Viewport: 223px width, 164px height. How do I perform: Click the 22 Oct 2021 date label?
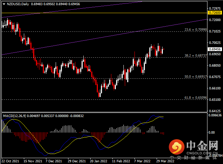10,161
